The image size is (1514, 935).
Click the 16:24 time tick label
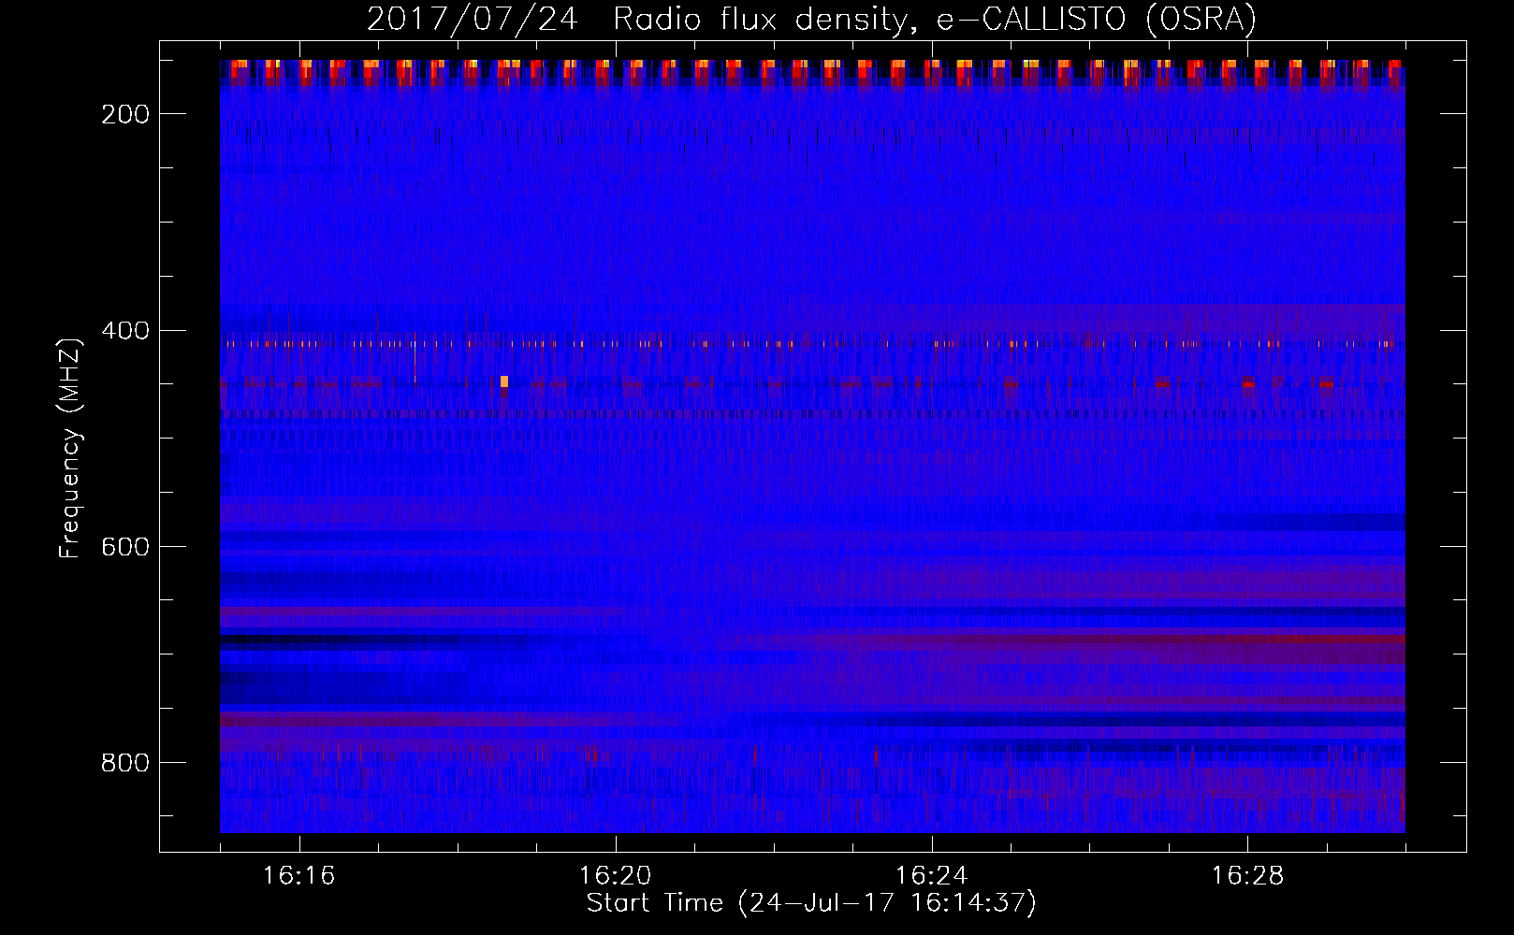pos(931,875)
